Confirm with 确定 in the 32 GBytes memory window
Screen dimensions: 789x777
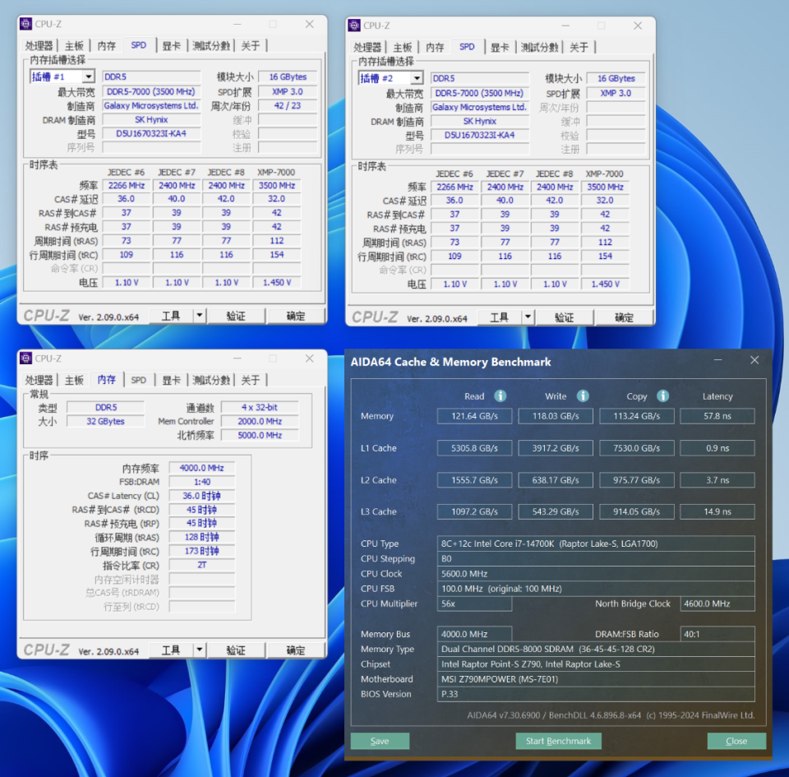point(296,650)
